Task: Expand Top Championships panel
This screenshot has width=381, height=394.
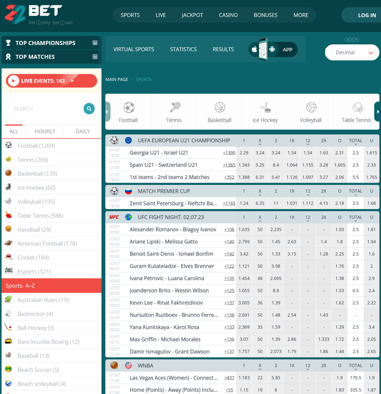Action: coord(95,43)
